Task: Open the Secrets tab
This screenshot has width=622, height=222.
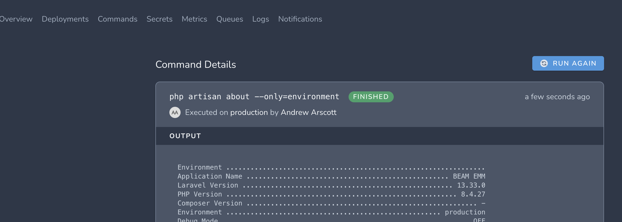Action: [x=160, y=19]
